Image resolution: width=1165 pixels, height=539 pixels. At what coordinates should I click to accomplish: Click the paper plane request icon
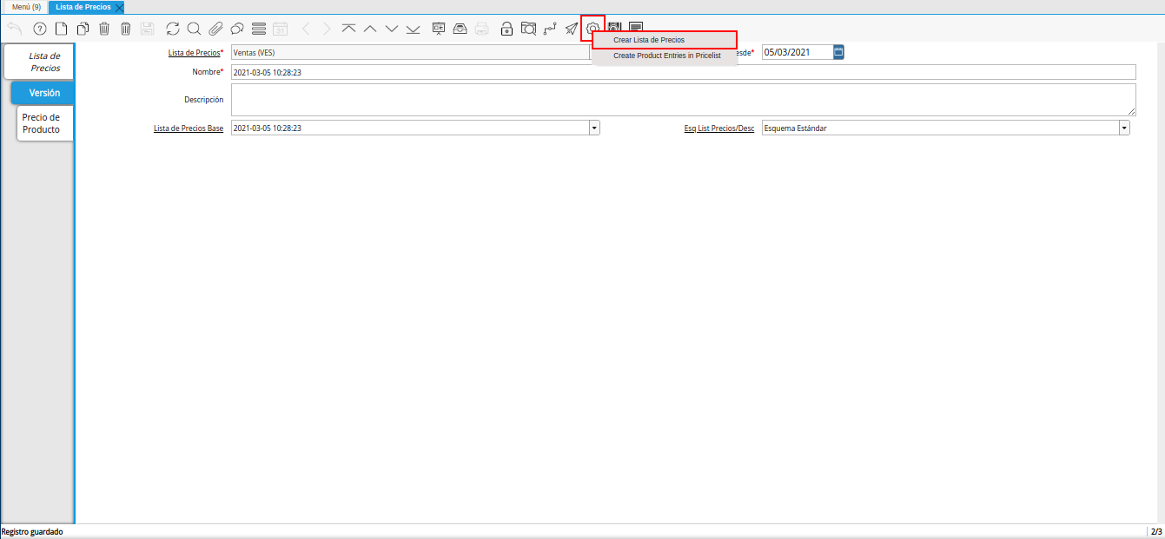point(571,29)
